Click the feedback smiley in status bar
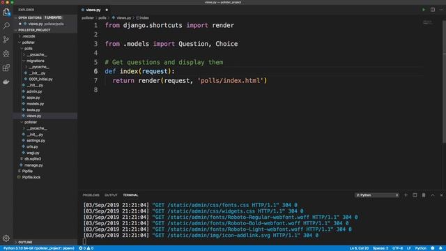 click(x=433, y=248)
